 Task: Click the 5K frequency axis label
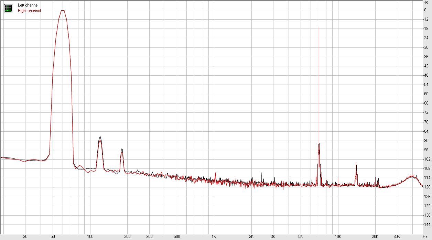300,237
